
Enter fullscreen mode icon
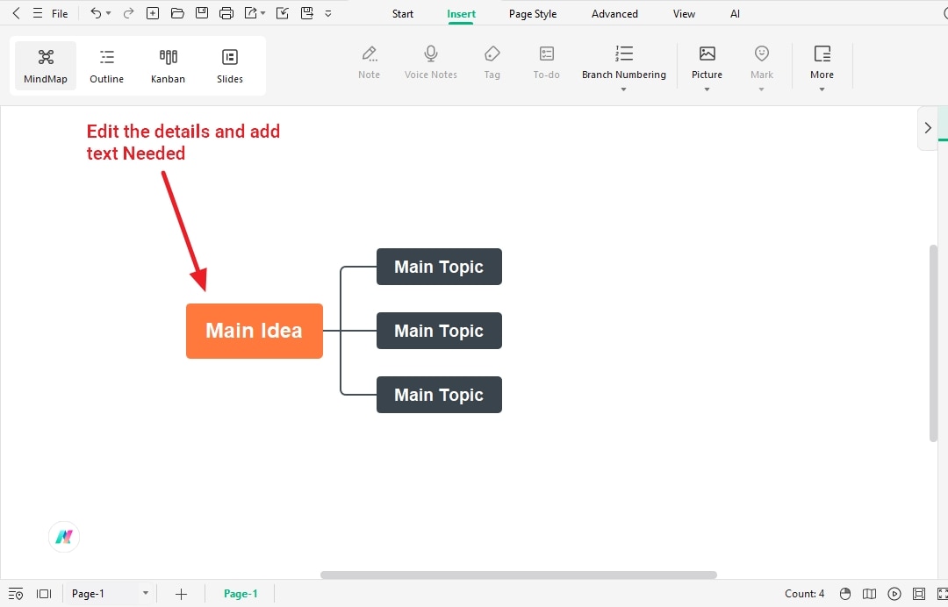(942, 594)
